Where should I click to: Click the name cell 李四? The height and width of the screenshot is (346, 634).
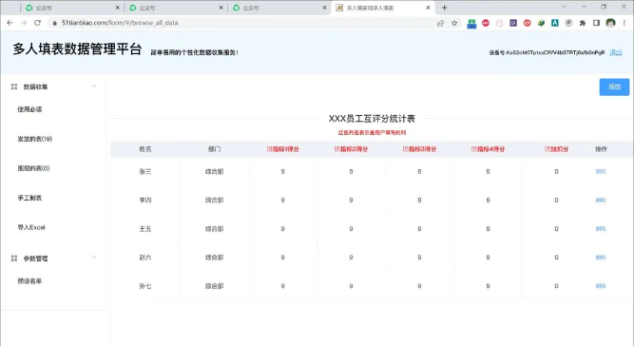coord(145,200)
